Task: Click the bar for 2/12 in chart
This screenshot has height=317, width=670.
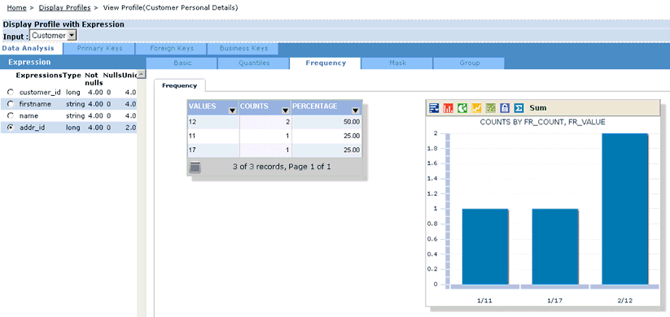Action: pyautogui.click(x=625, y=209)
